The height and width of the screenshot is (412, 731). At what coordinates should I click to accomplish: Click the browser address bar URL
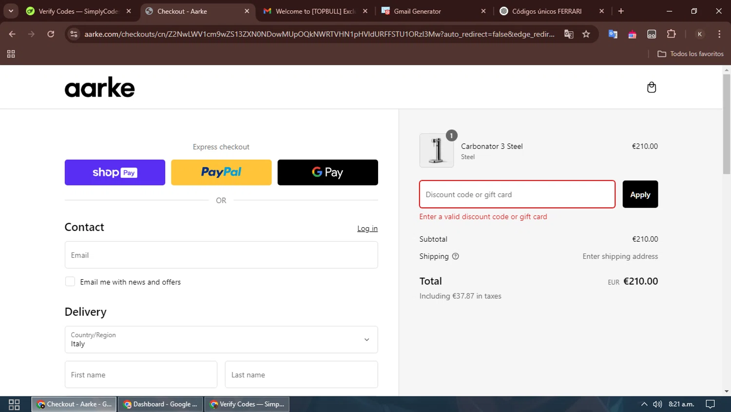click(319, 34)
